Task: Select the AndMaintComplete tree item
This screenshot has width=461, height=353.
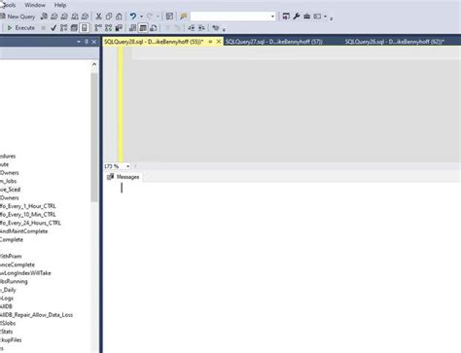Action: coord(23,231)
